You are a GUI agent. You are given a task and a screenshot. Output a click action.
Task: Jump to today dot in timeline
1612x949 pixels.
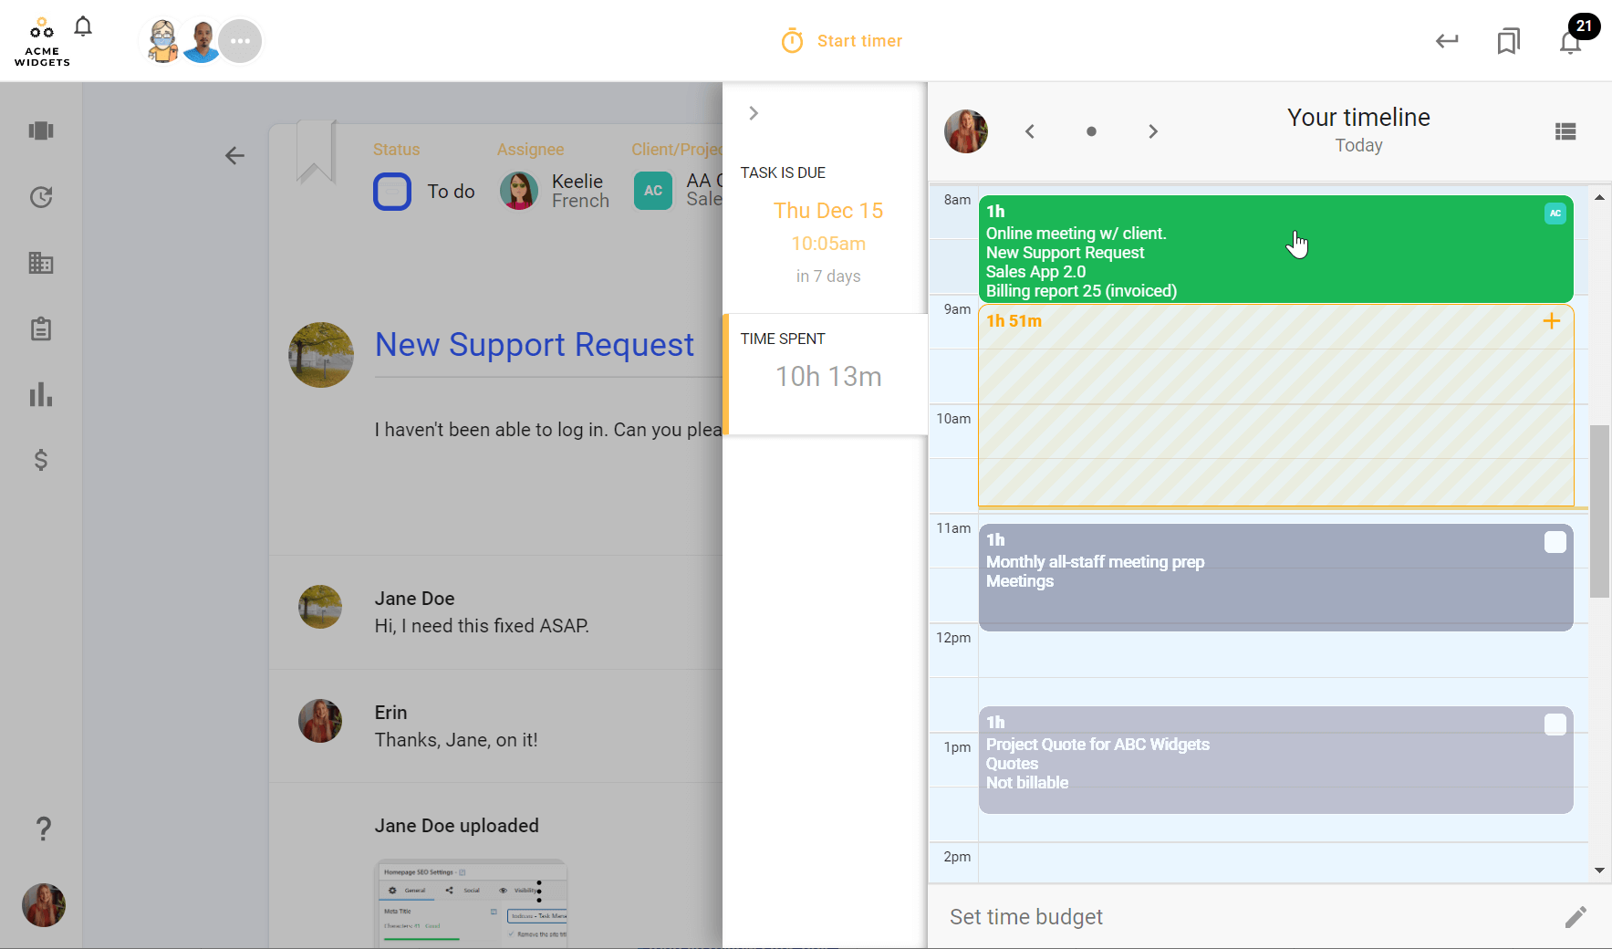pos(1091,131)
